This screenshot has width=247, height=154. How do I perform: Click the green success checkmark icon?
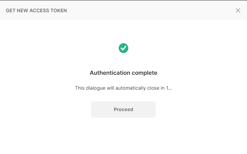[x=123, y=48]
